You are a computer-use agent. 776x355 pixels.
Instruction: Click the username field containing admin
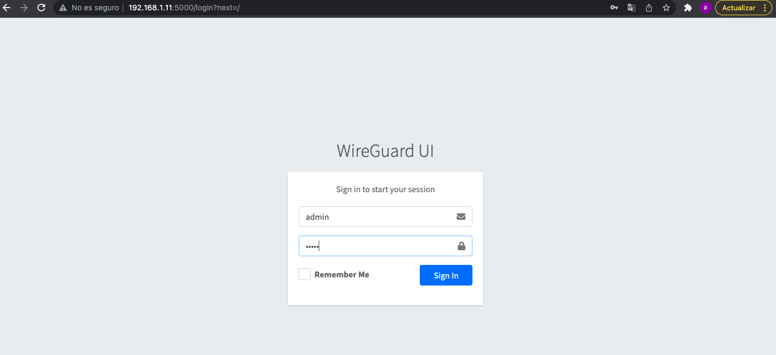pos(375,217)
